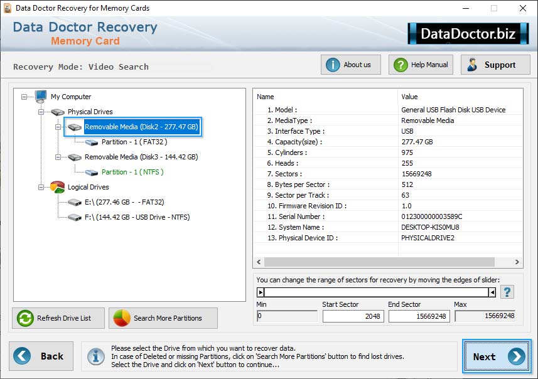The width and height of the screenshot is (538, 379).
Task: Click the '8. Bytes per Sector :' row
Action: coord(388,184)
